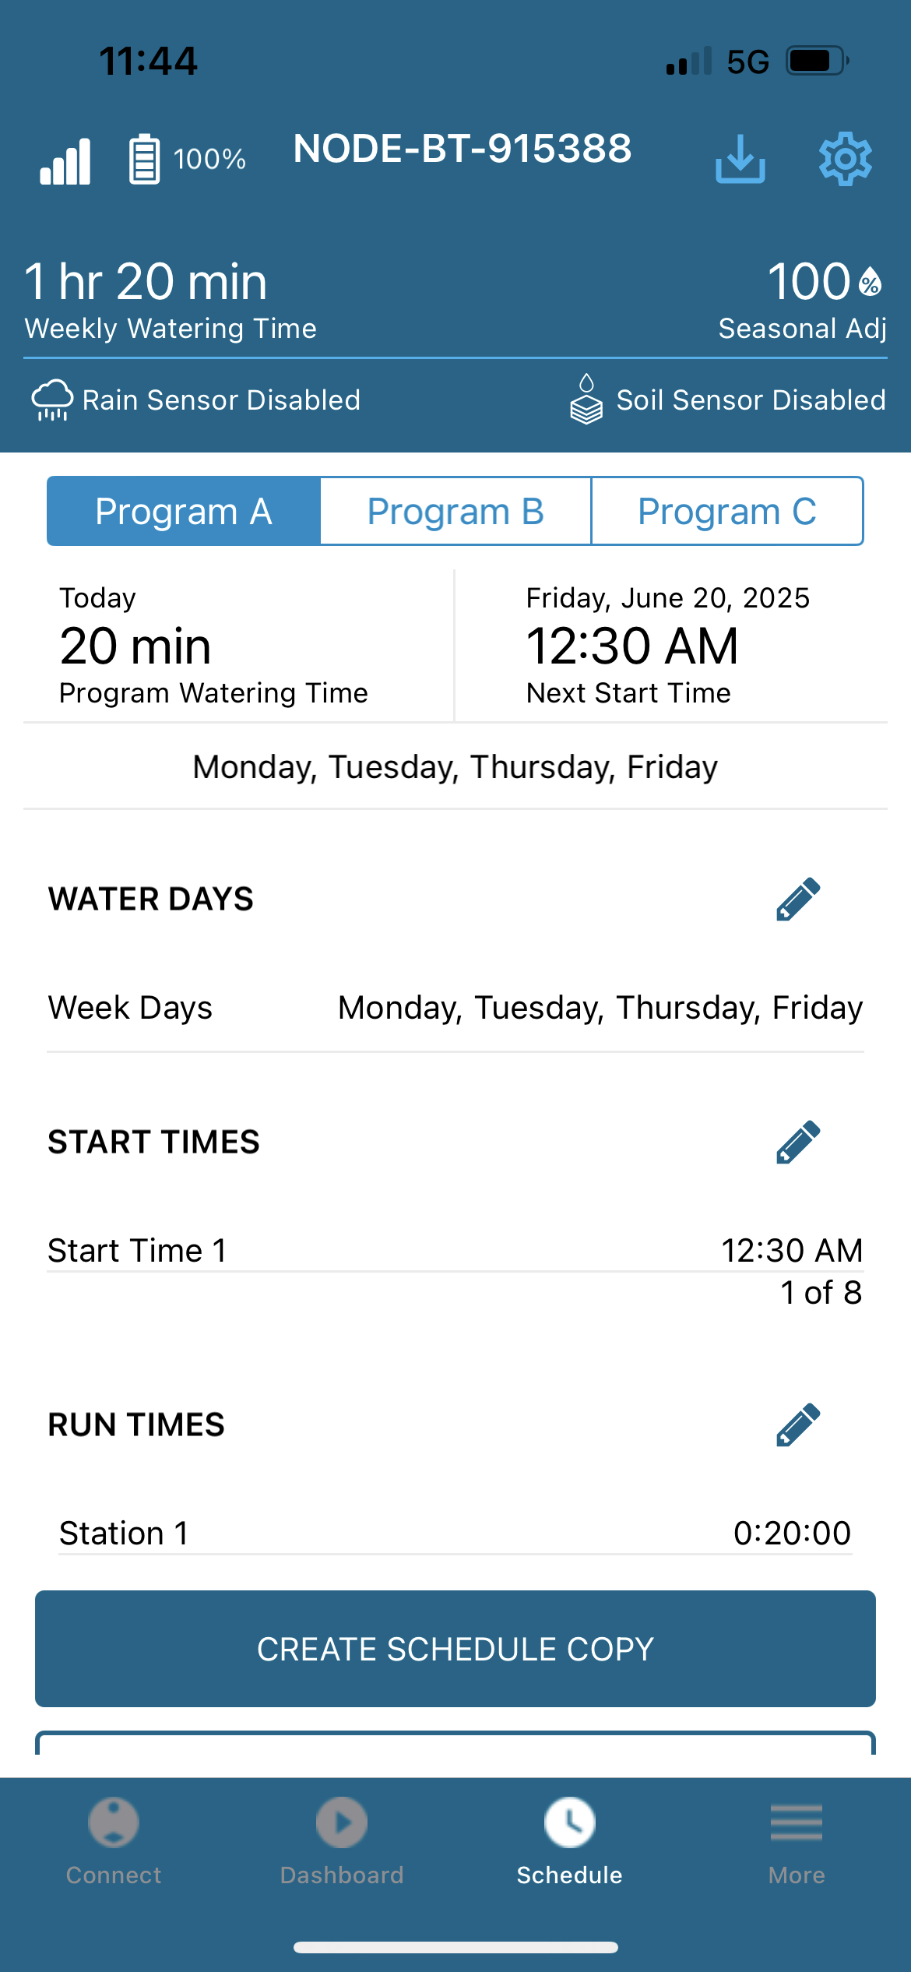911x1972 pixels.
Task: Edit Run Times with pencil icon
Action: 798,1424
